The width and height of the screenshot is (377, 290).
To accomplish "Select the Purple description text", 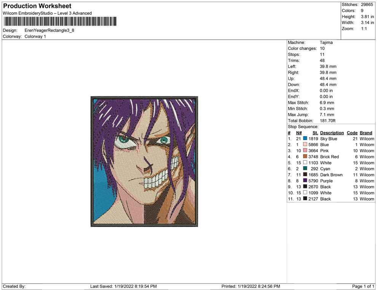I will pos(326,181).
